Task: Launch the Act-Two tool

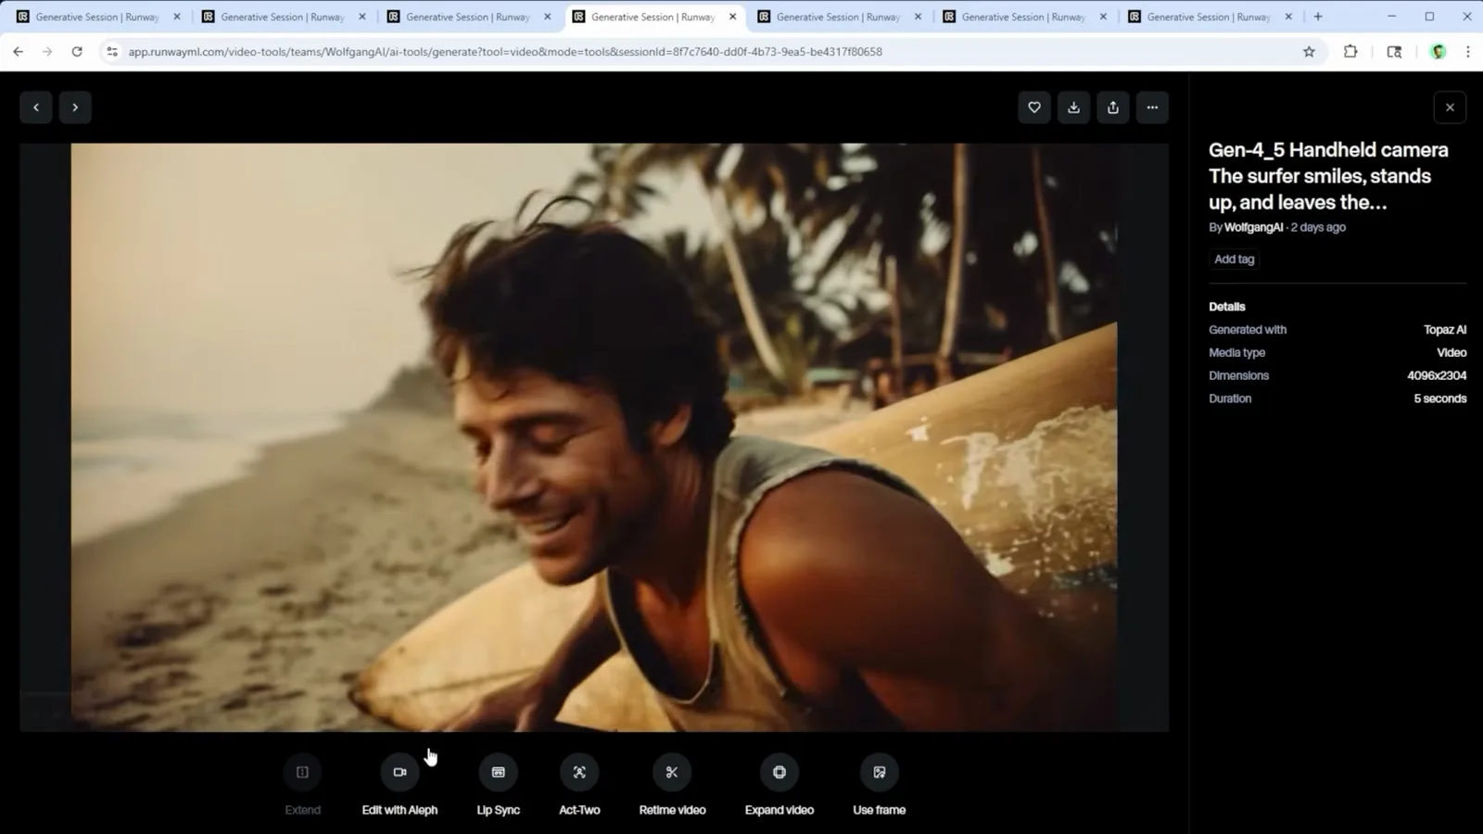Action: point(579,772)
